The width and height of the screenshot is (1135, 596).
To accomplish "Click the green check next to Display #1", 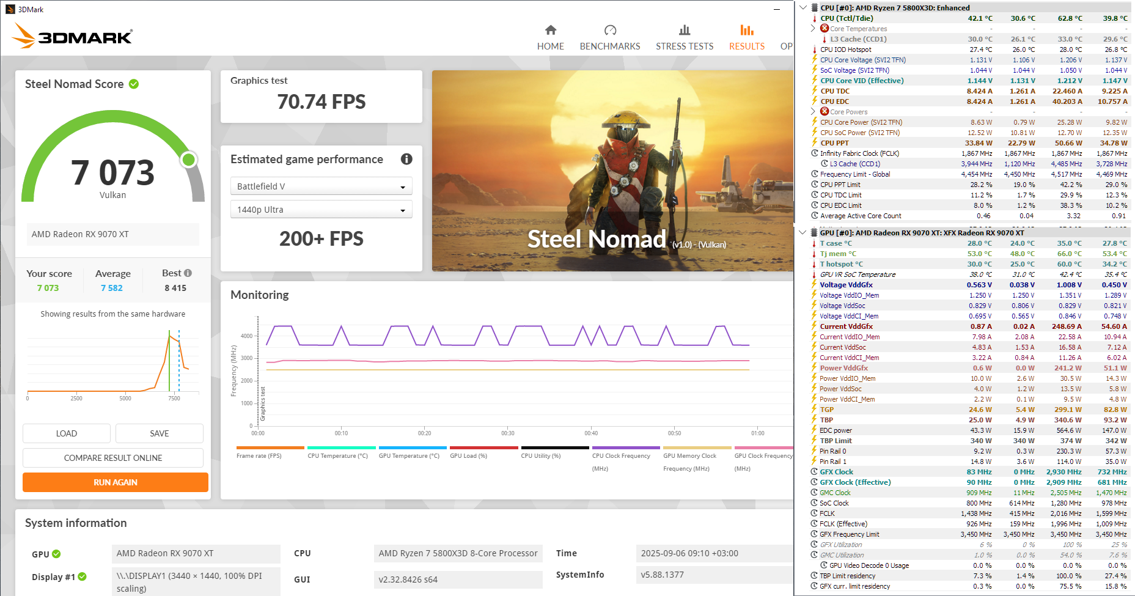I will click(83, 576).
